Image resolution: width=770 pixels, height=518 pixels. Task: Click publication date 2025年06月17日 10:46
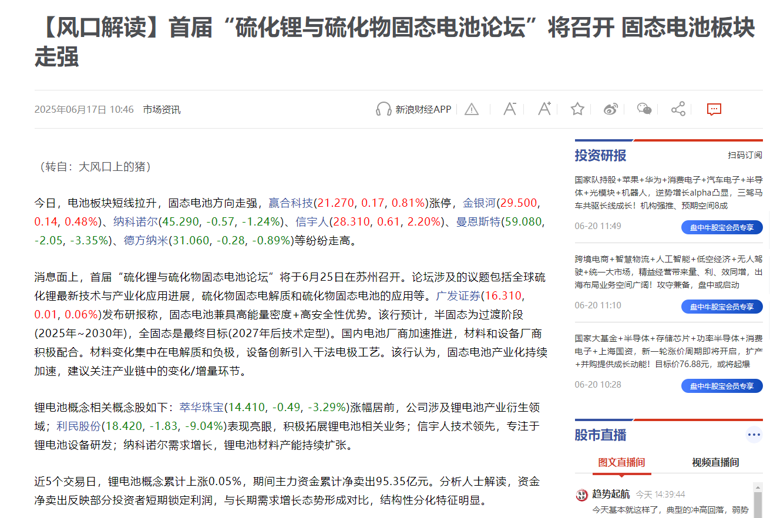point(84,109)
